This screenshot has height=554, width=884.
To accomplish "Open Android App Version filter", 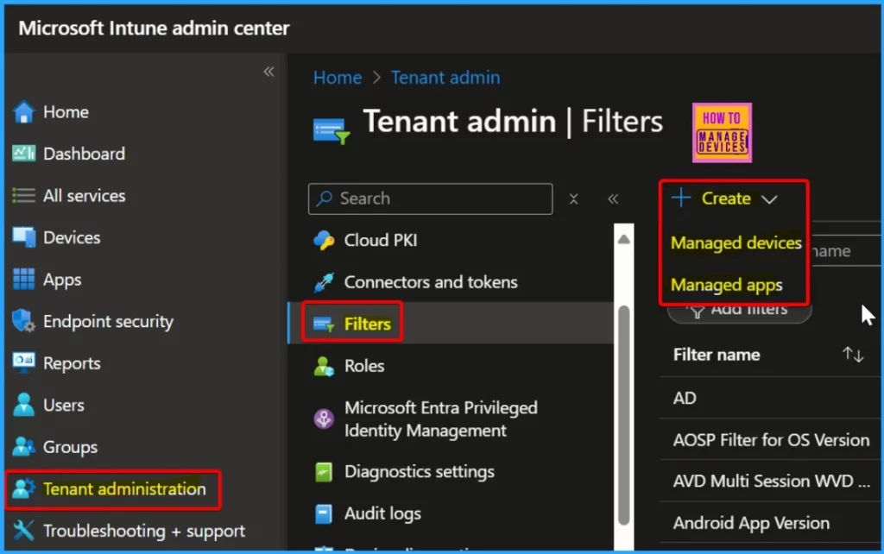I will [751, 523].
